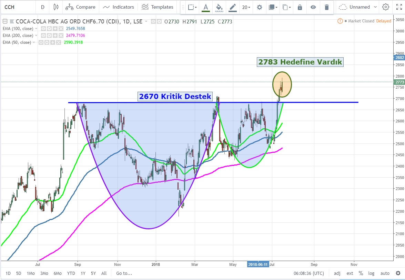
Task: Select the 1Mo time range
Action: pyautogui.click(x=30, y=273)
